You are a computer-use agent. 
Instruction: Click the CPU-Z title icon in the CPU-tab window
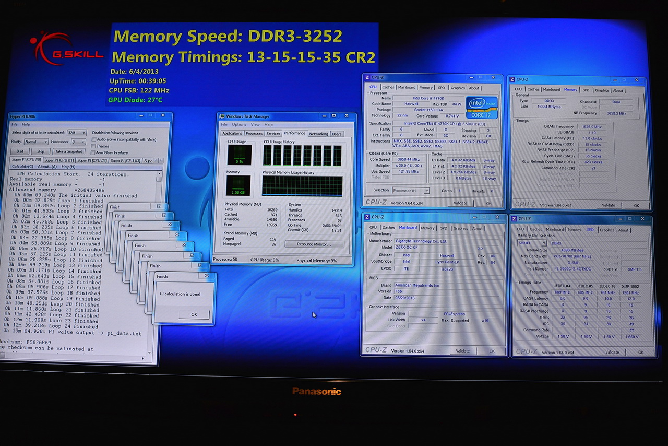click(x=367, y=77)
